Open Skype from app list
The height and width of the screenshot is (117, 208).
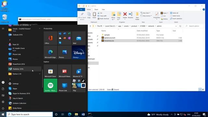(x=25, y=89)
